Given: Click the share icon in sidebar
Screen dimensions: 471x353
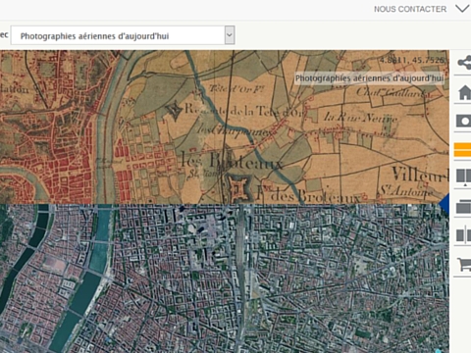Looking at the screenshot, I should [x=464, y=62].
